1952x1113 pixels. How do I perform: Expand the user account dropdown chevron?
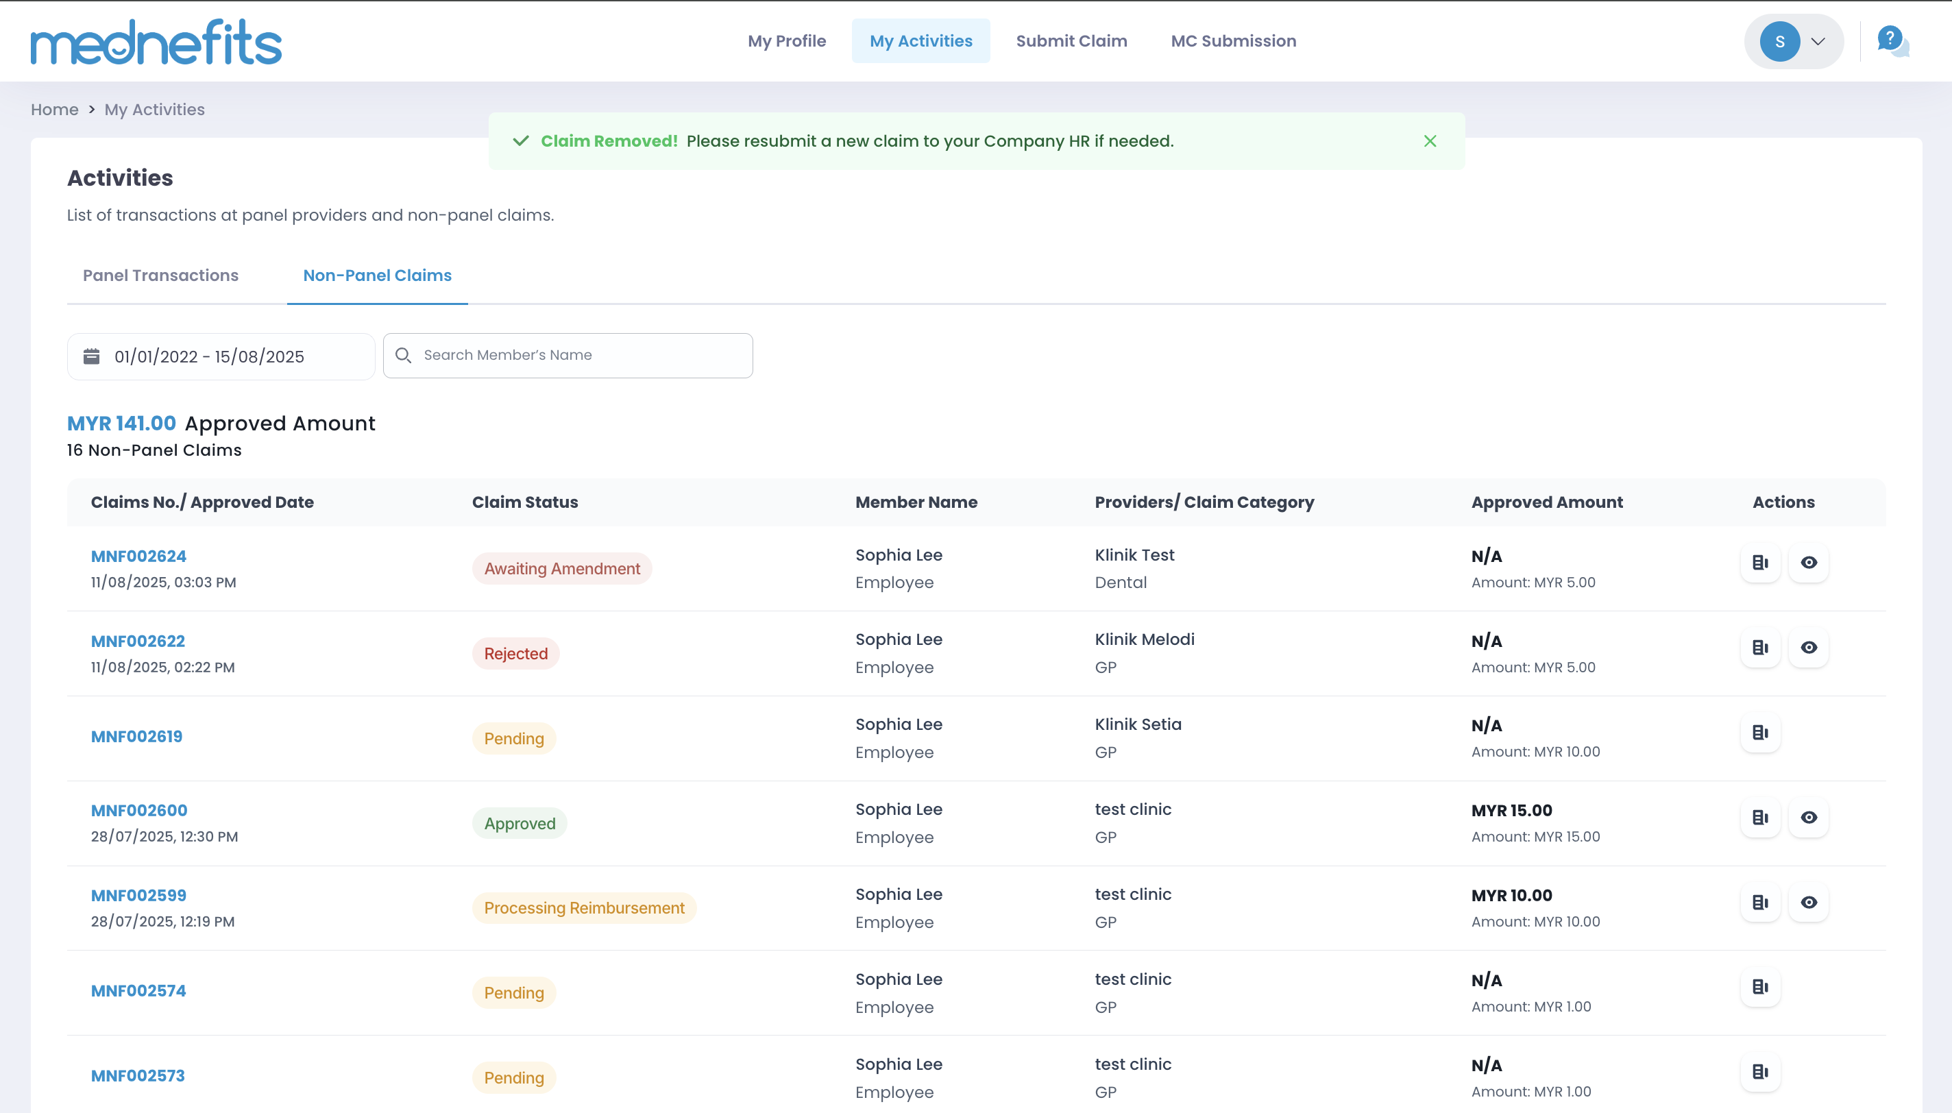pos(1818,41)
